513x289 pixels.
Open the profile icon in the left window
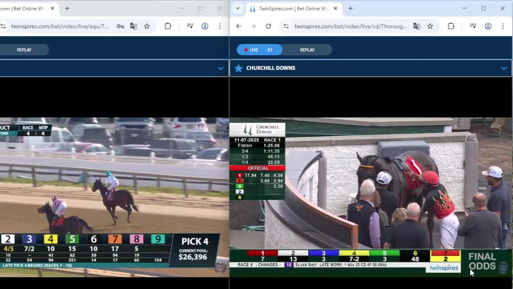pyautogui.click(x=205, y=26)
